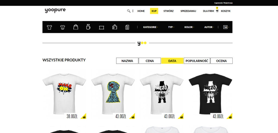
Task: Expand the AUTOR filter dropdown
Action: pyautogui.click(x=209, y=27)
